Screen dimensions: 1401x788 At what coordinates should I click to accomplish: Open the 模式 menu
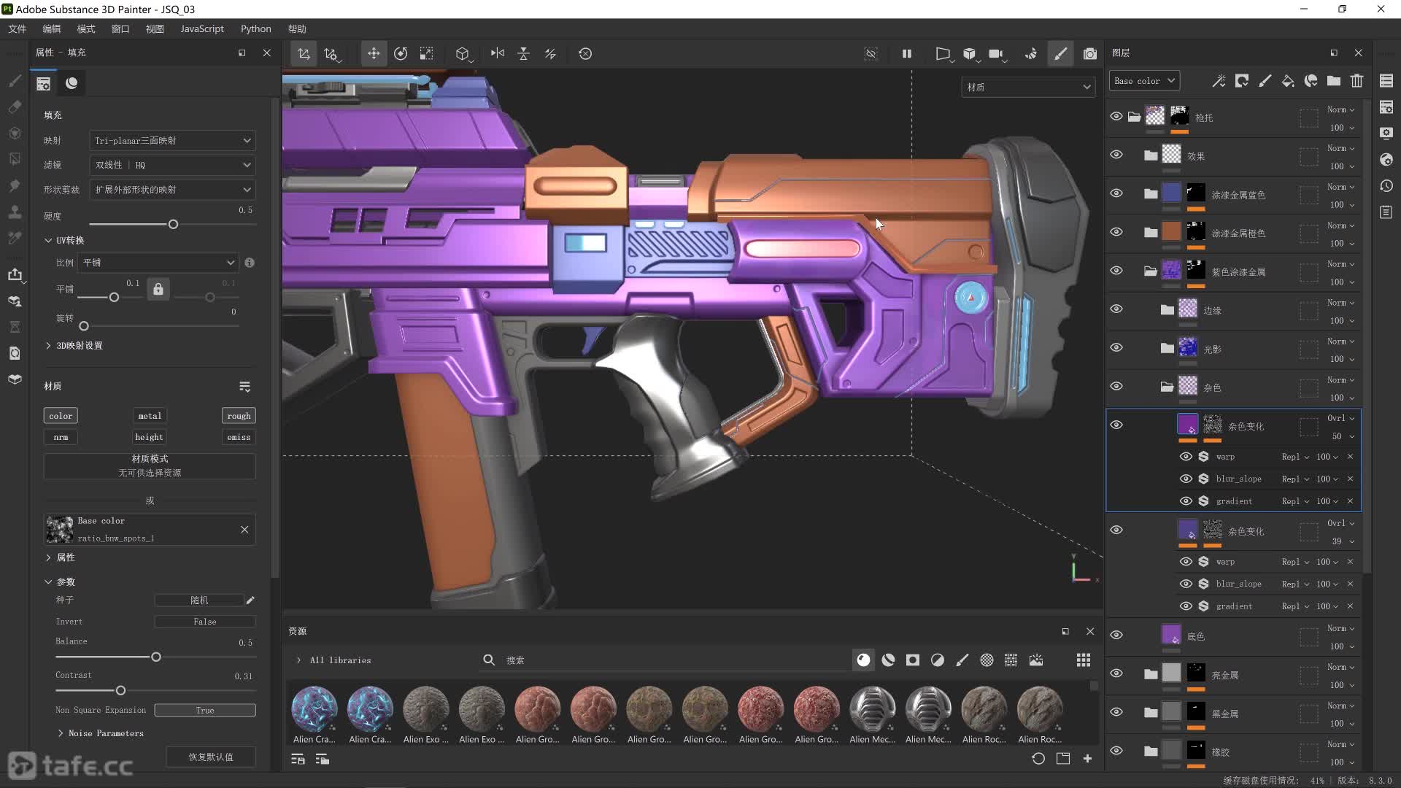(86, 28)
